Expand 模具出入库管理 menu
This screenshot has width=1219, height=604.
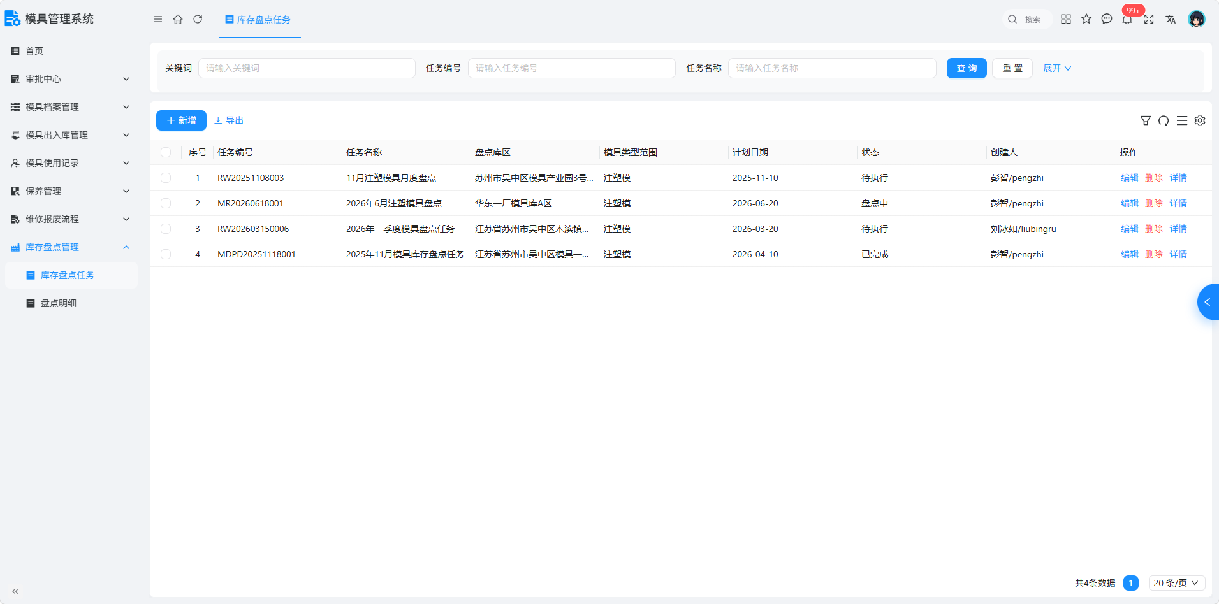point(71,135)
